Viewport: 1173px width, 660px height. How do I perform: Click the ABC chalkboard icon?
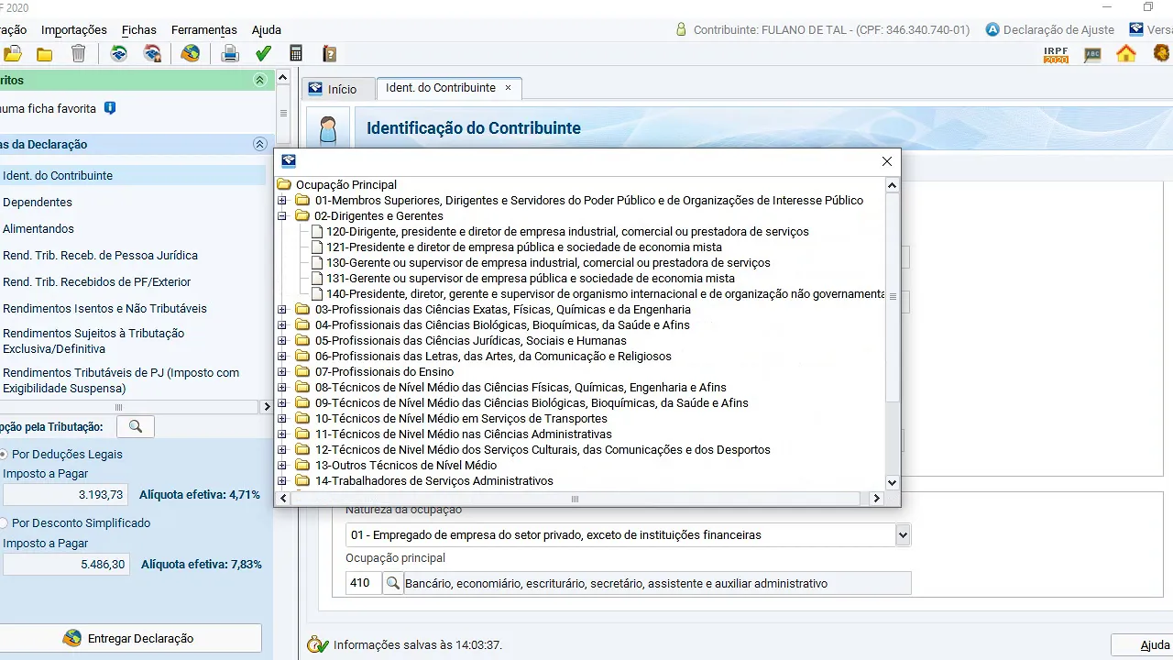click(x=1092, y=54)
